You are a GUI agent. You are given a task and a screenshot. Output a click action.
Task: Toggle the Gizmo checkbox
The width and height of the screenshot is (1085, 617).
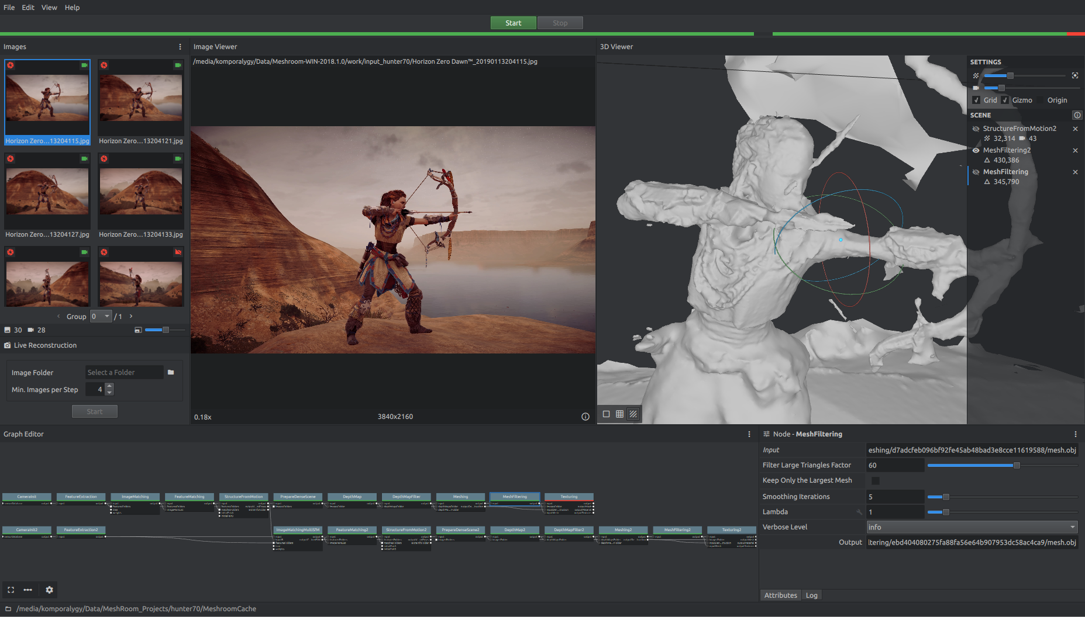pos(1005,100)
